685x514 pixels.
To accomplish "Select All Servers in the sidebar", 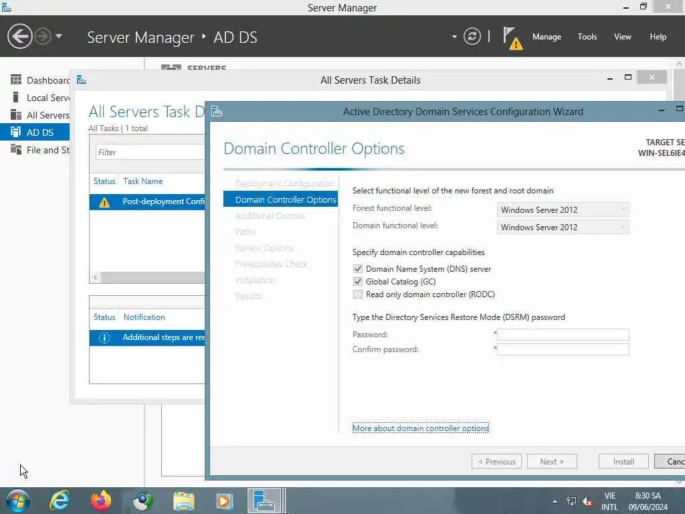I will pyautogui.click(x=35, y=115).
